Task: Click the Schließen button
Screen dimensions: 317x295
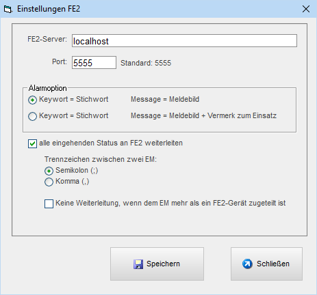Action: tap(266, 264)
